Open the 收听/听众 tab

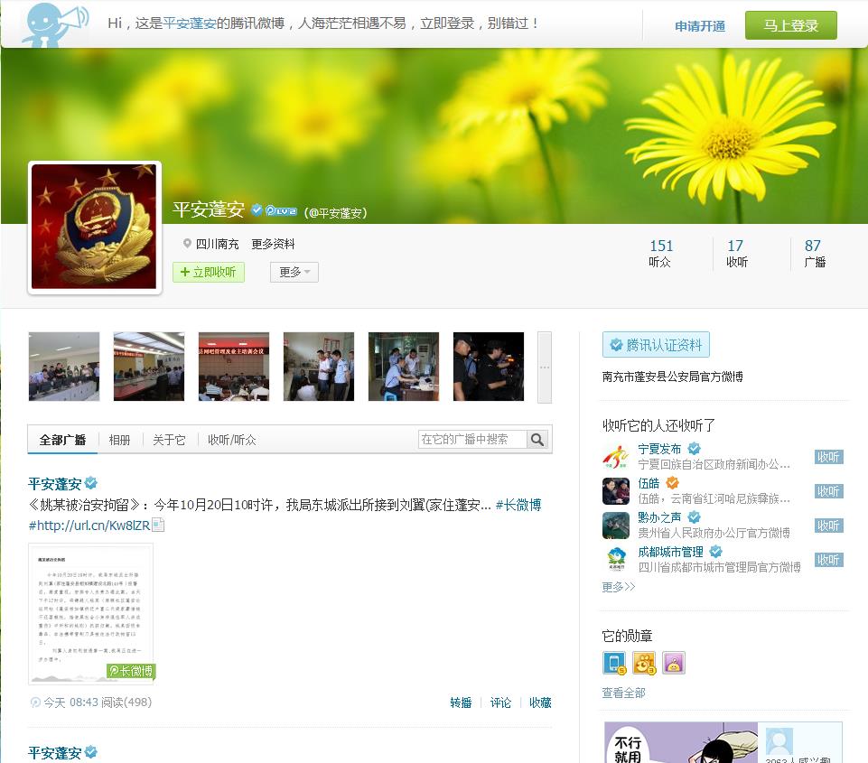(231, 440)
